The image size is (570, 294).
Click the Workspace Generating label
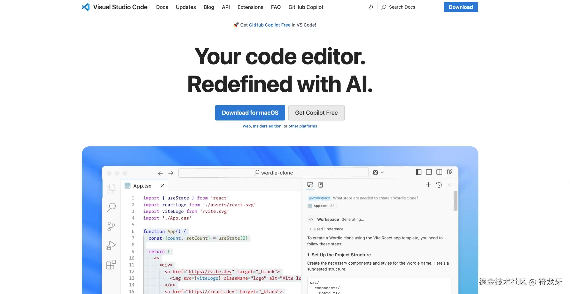click(340, 220)
